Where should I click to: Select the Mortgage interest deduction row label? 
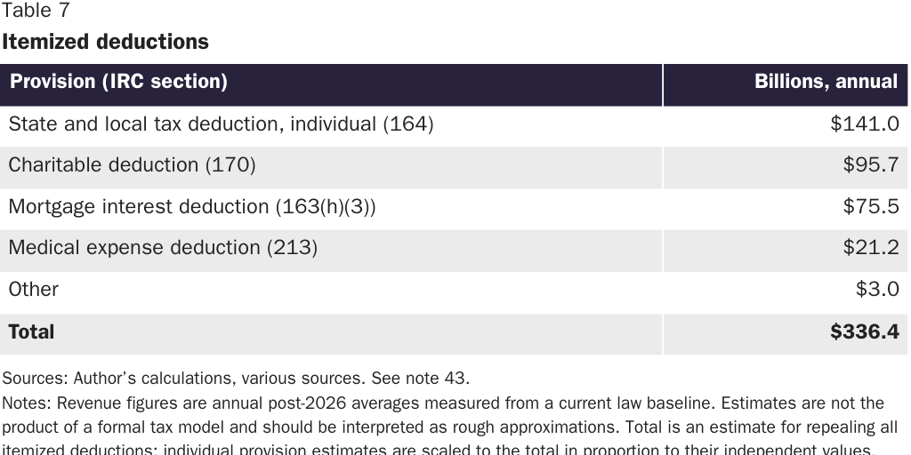click(192, 207)
